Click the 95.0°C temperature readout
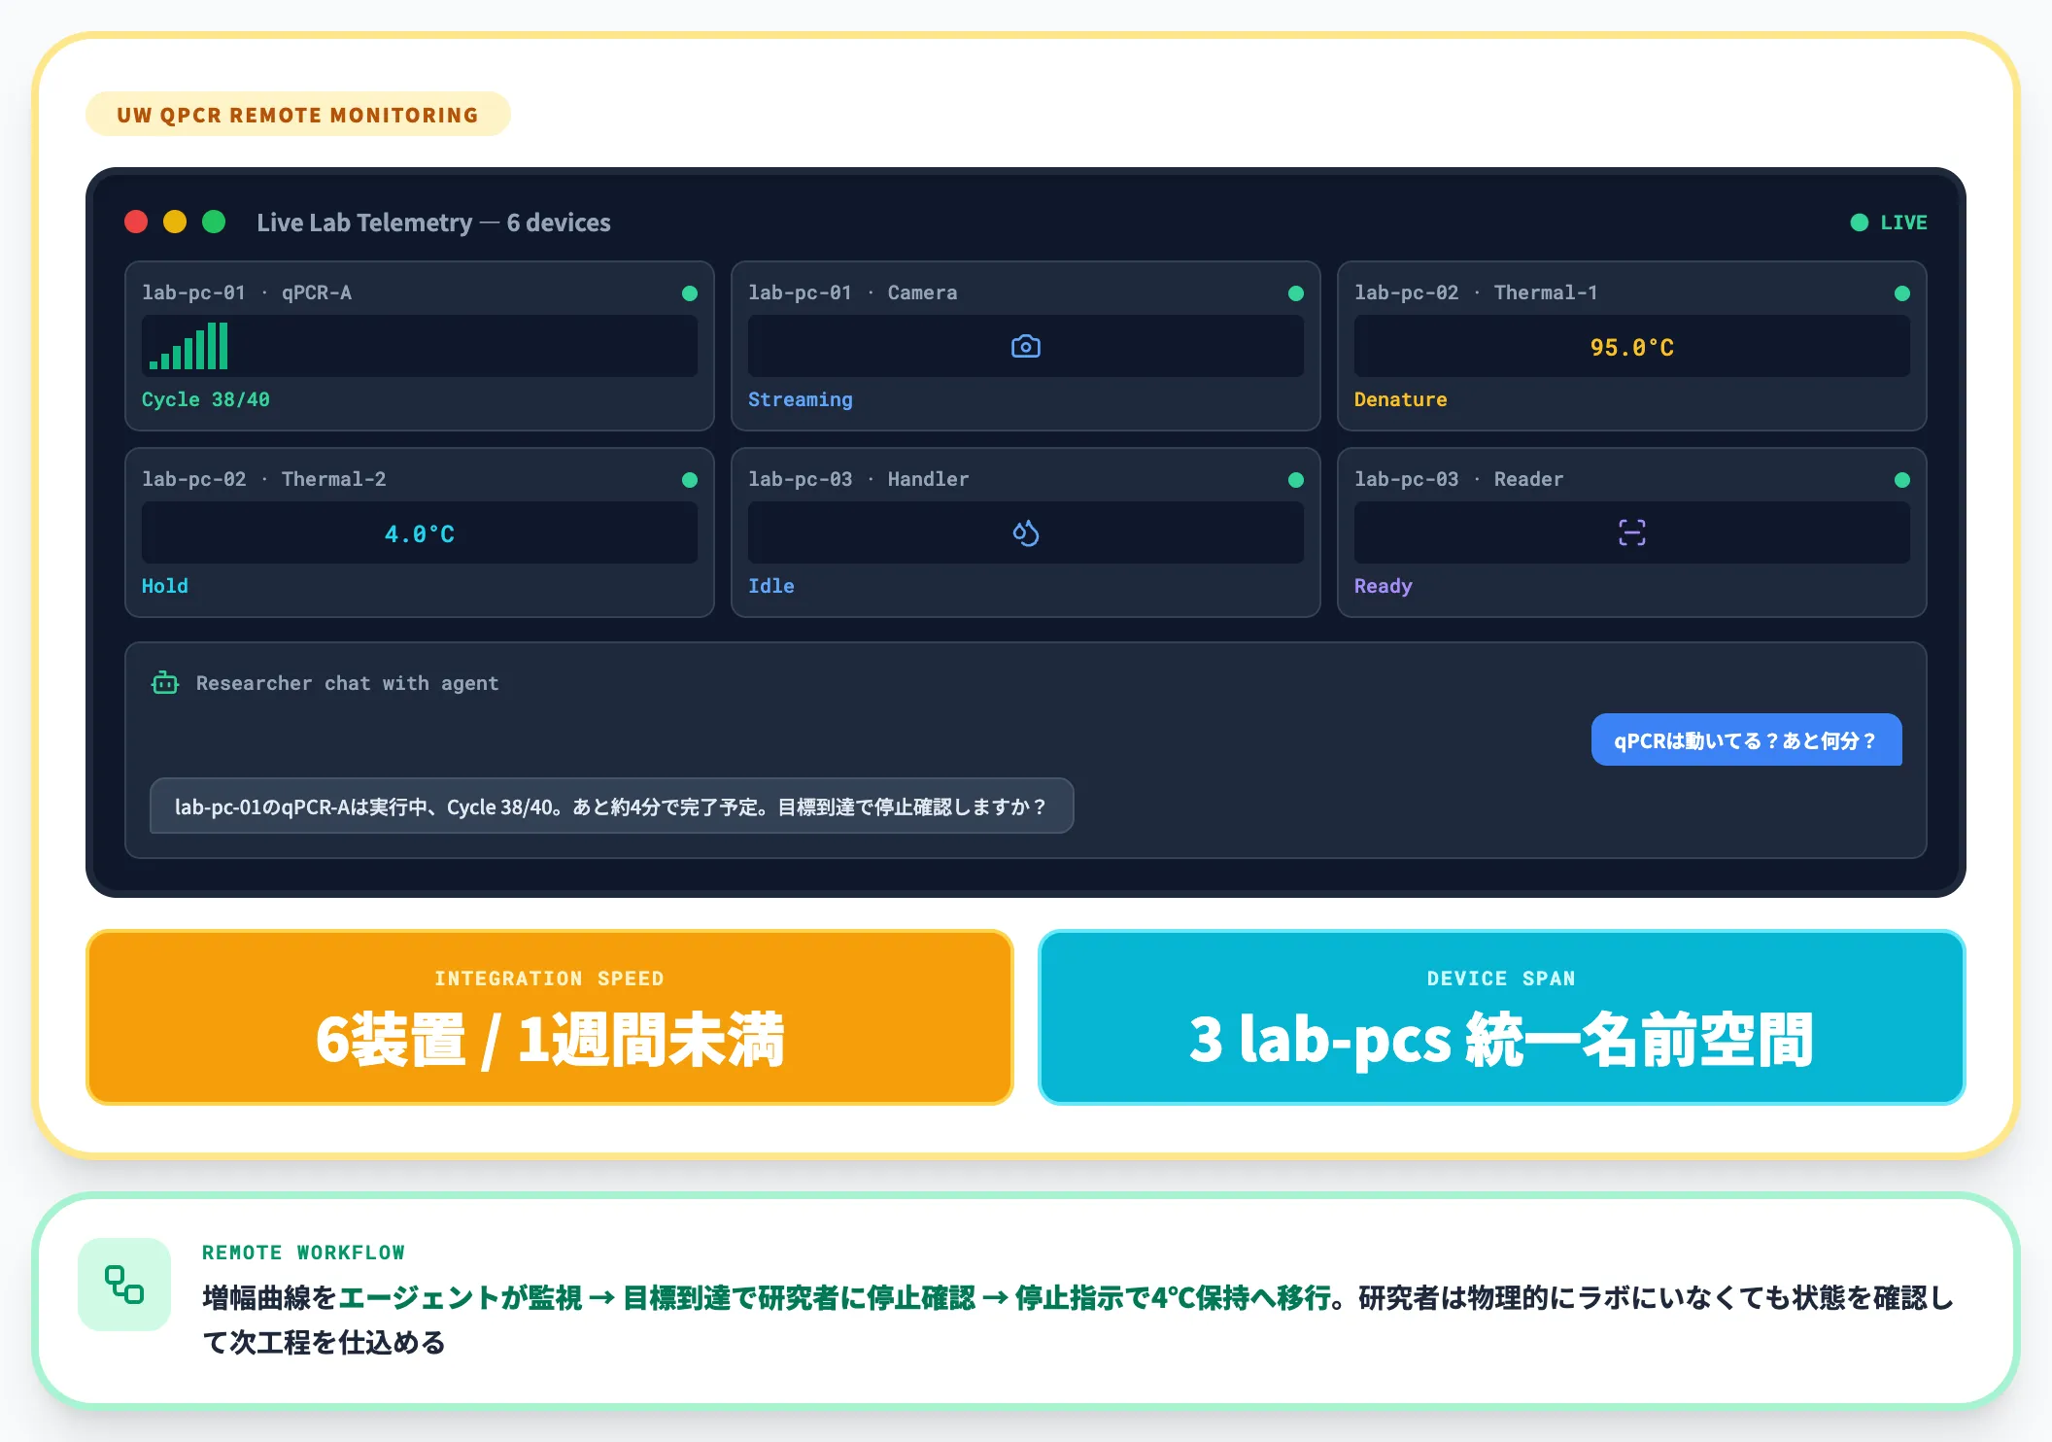Viewport: 2052px width, 1442px height. (1632, 347)
